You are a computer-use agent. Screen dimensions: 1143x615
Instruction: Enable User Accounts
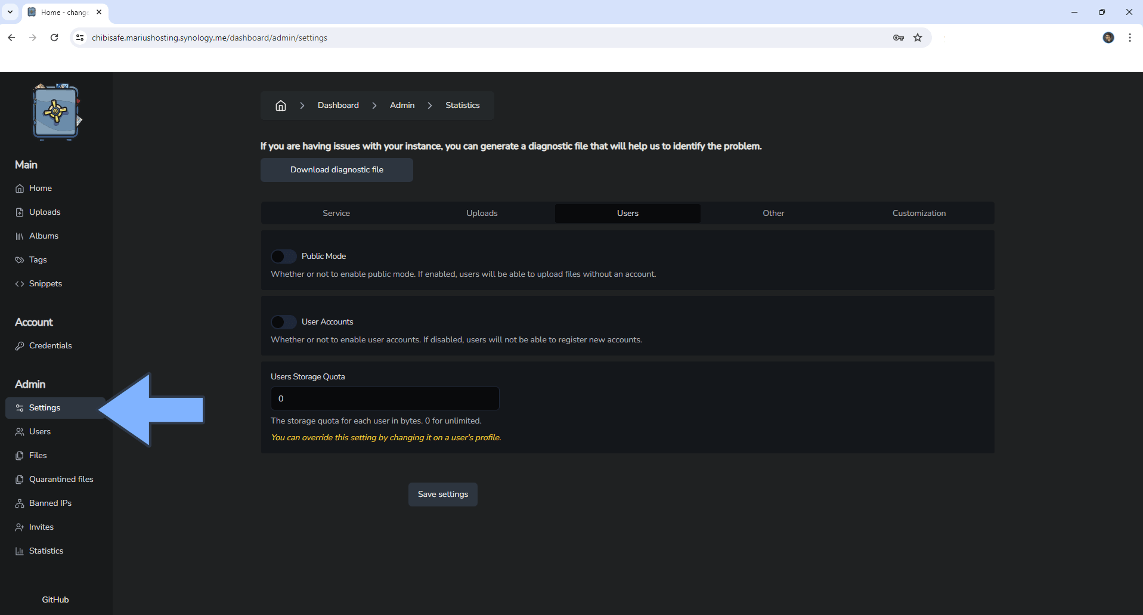point(284,322)
